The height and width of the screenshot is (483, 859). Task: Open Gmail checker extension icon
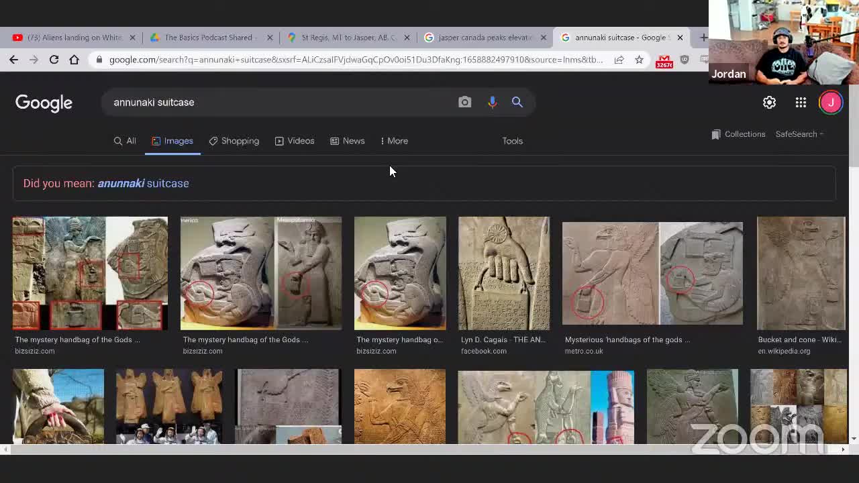pyautogui.click(x=664, y=60)
